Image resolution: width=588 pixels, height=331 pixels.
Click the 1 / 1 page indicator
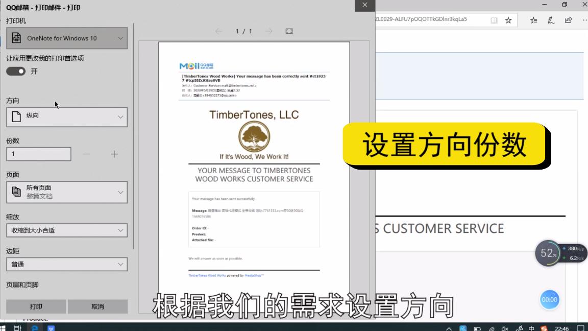(244, 31)
